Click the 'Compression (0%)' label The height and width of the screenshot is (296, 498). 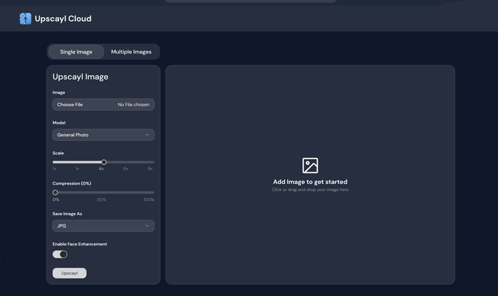point(72,184)
